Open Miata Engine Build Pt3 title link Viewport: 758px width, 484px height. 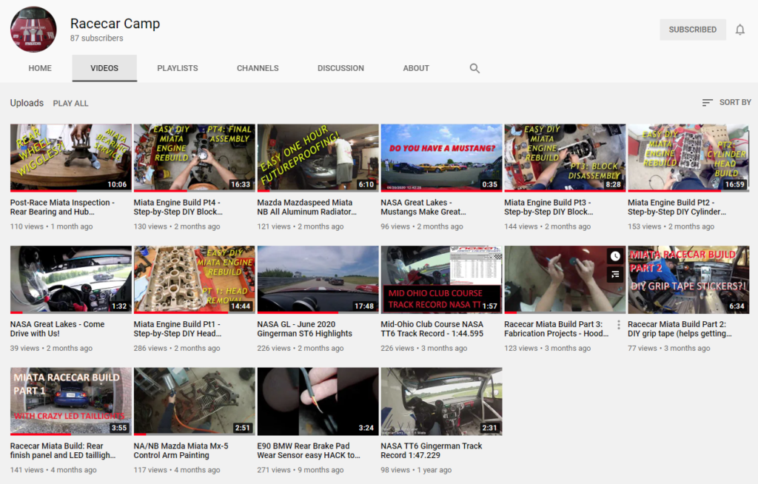[549, 207]
